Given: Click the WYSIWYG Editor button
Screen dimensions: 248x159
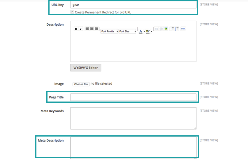Looking at the screenshot, I should point(86,68).
